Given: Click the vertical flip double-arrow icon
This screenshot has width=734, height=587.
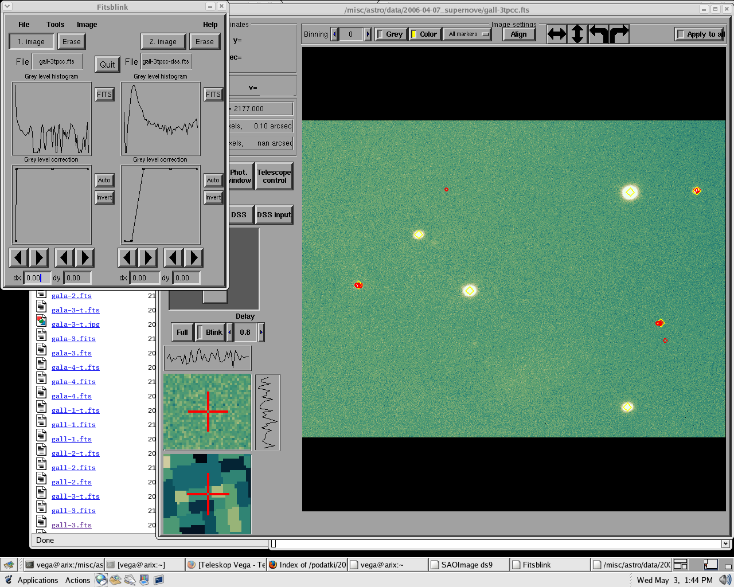Looking at the screenshot, I should point(577,34).
